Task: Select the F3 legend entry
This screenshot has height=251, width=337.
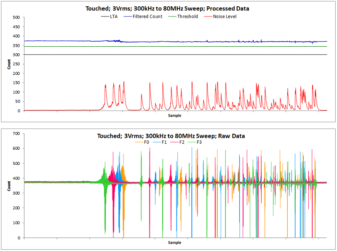Action: click(x=200, y=143)
